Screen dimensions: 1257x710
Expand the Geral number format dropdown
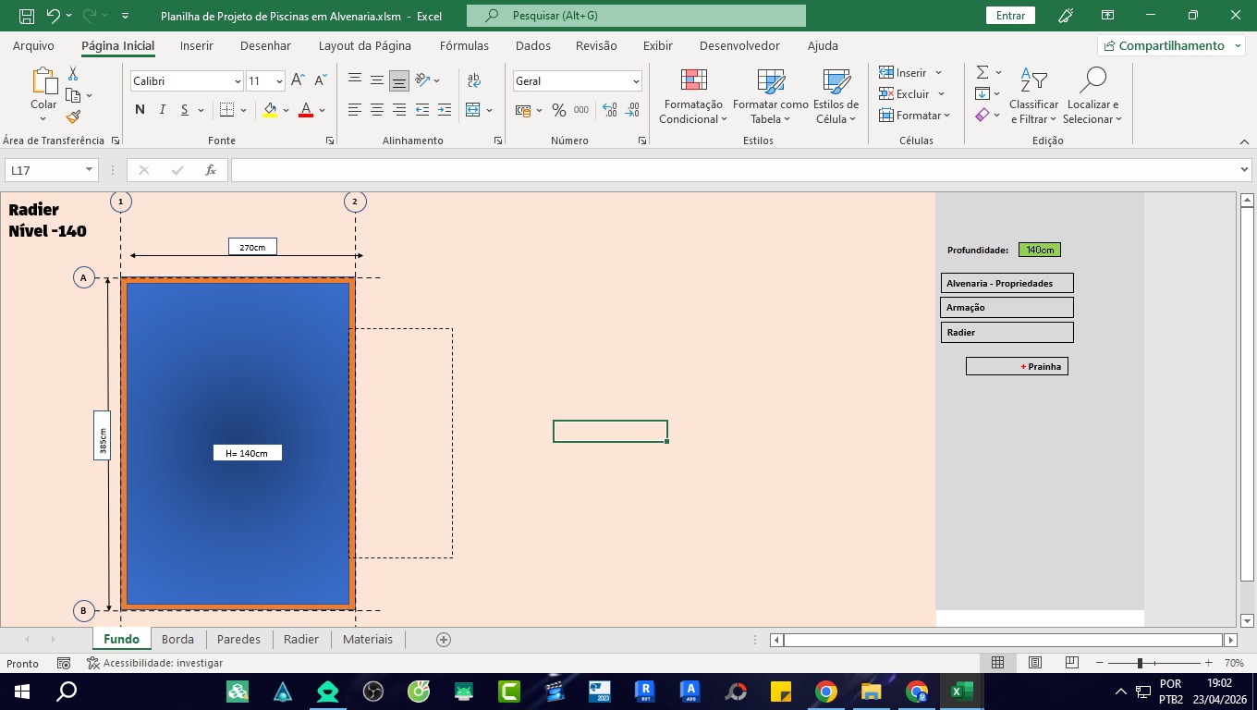tap(636, 81)
